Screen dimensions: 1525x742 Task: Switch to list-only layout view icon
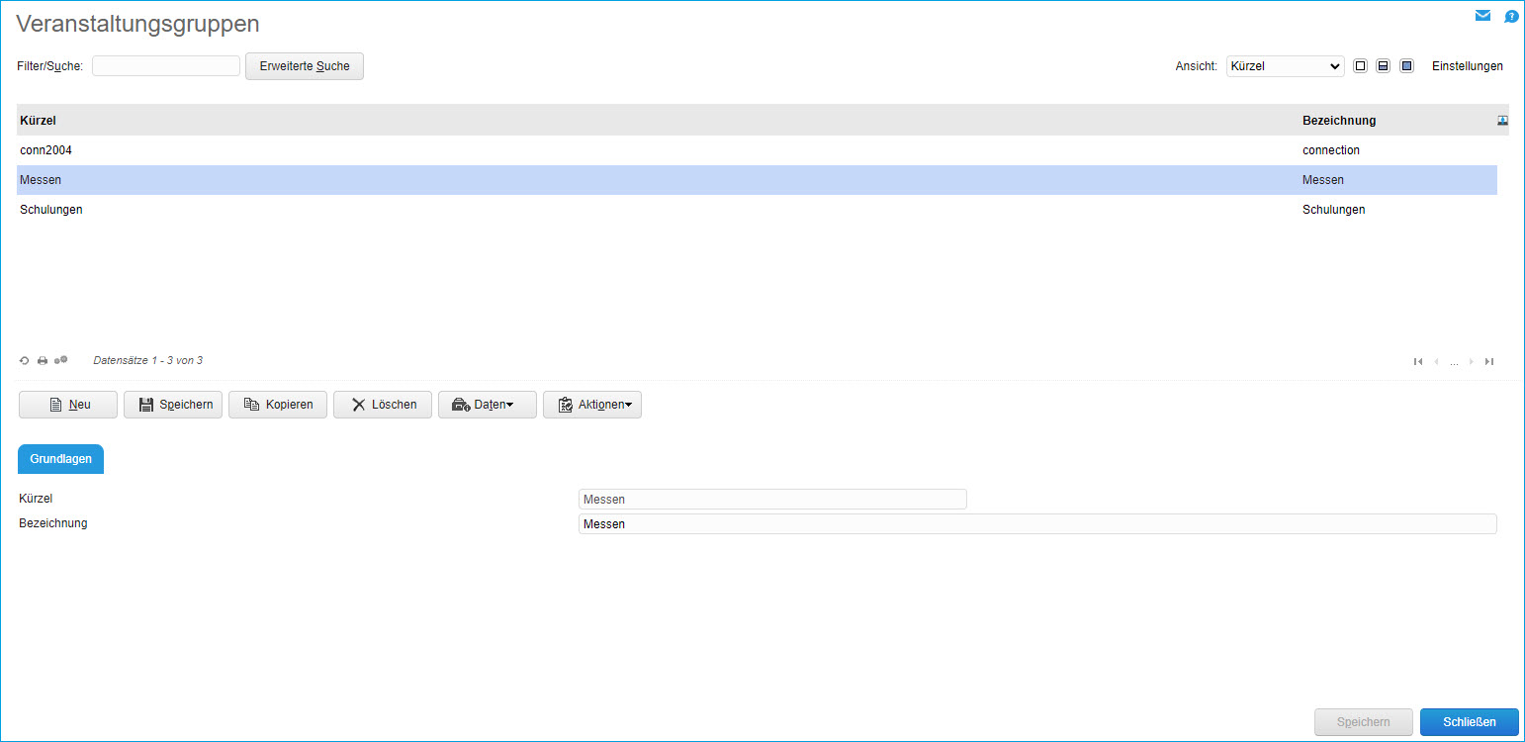(x=1361, y=66)
